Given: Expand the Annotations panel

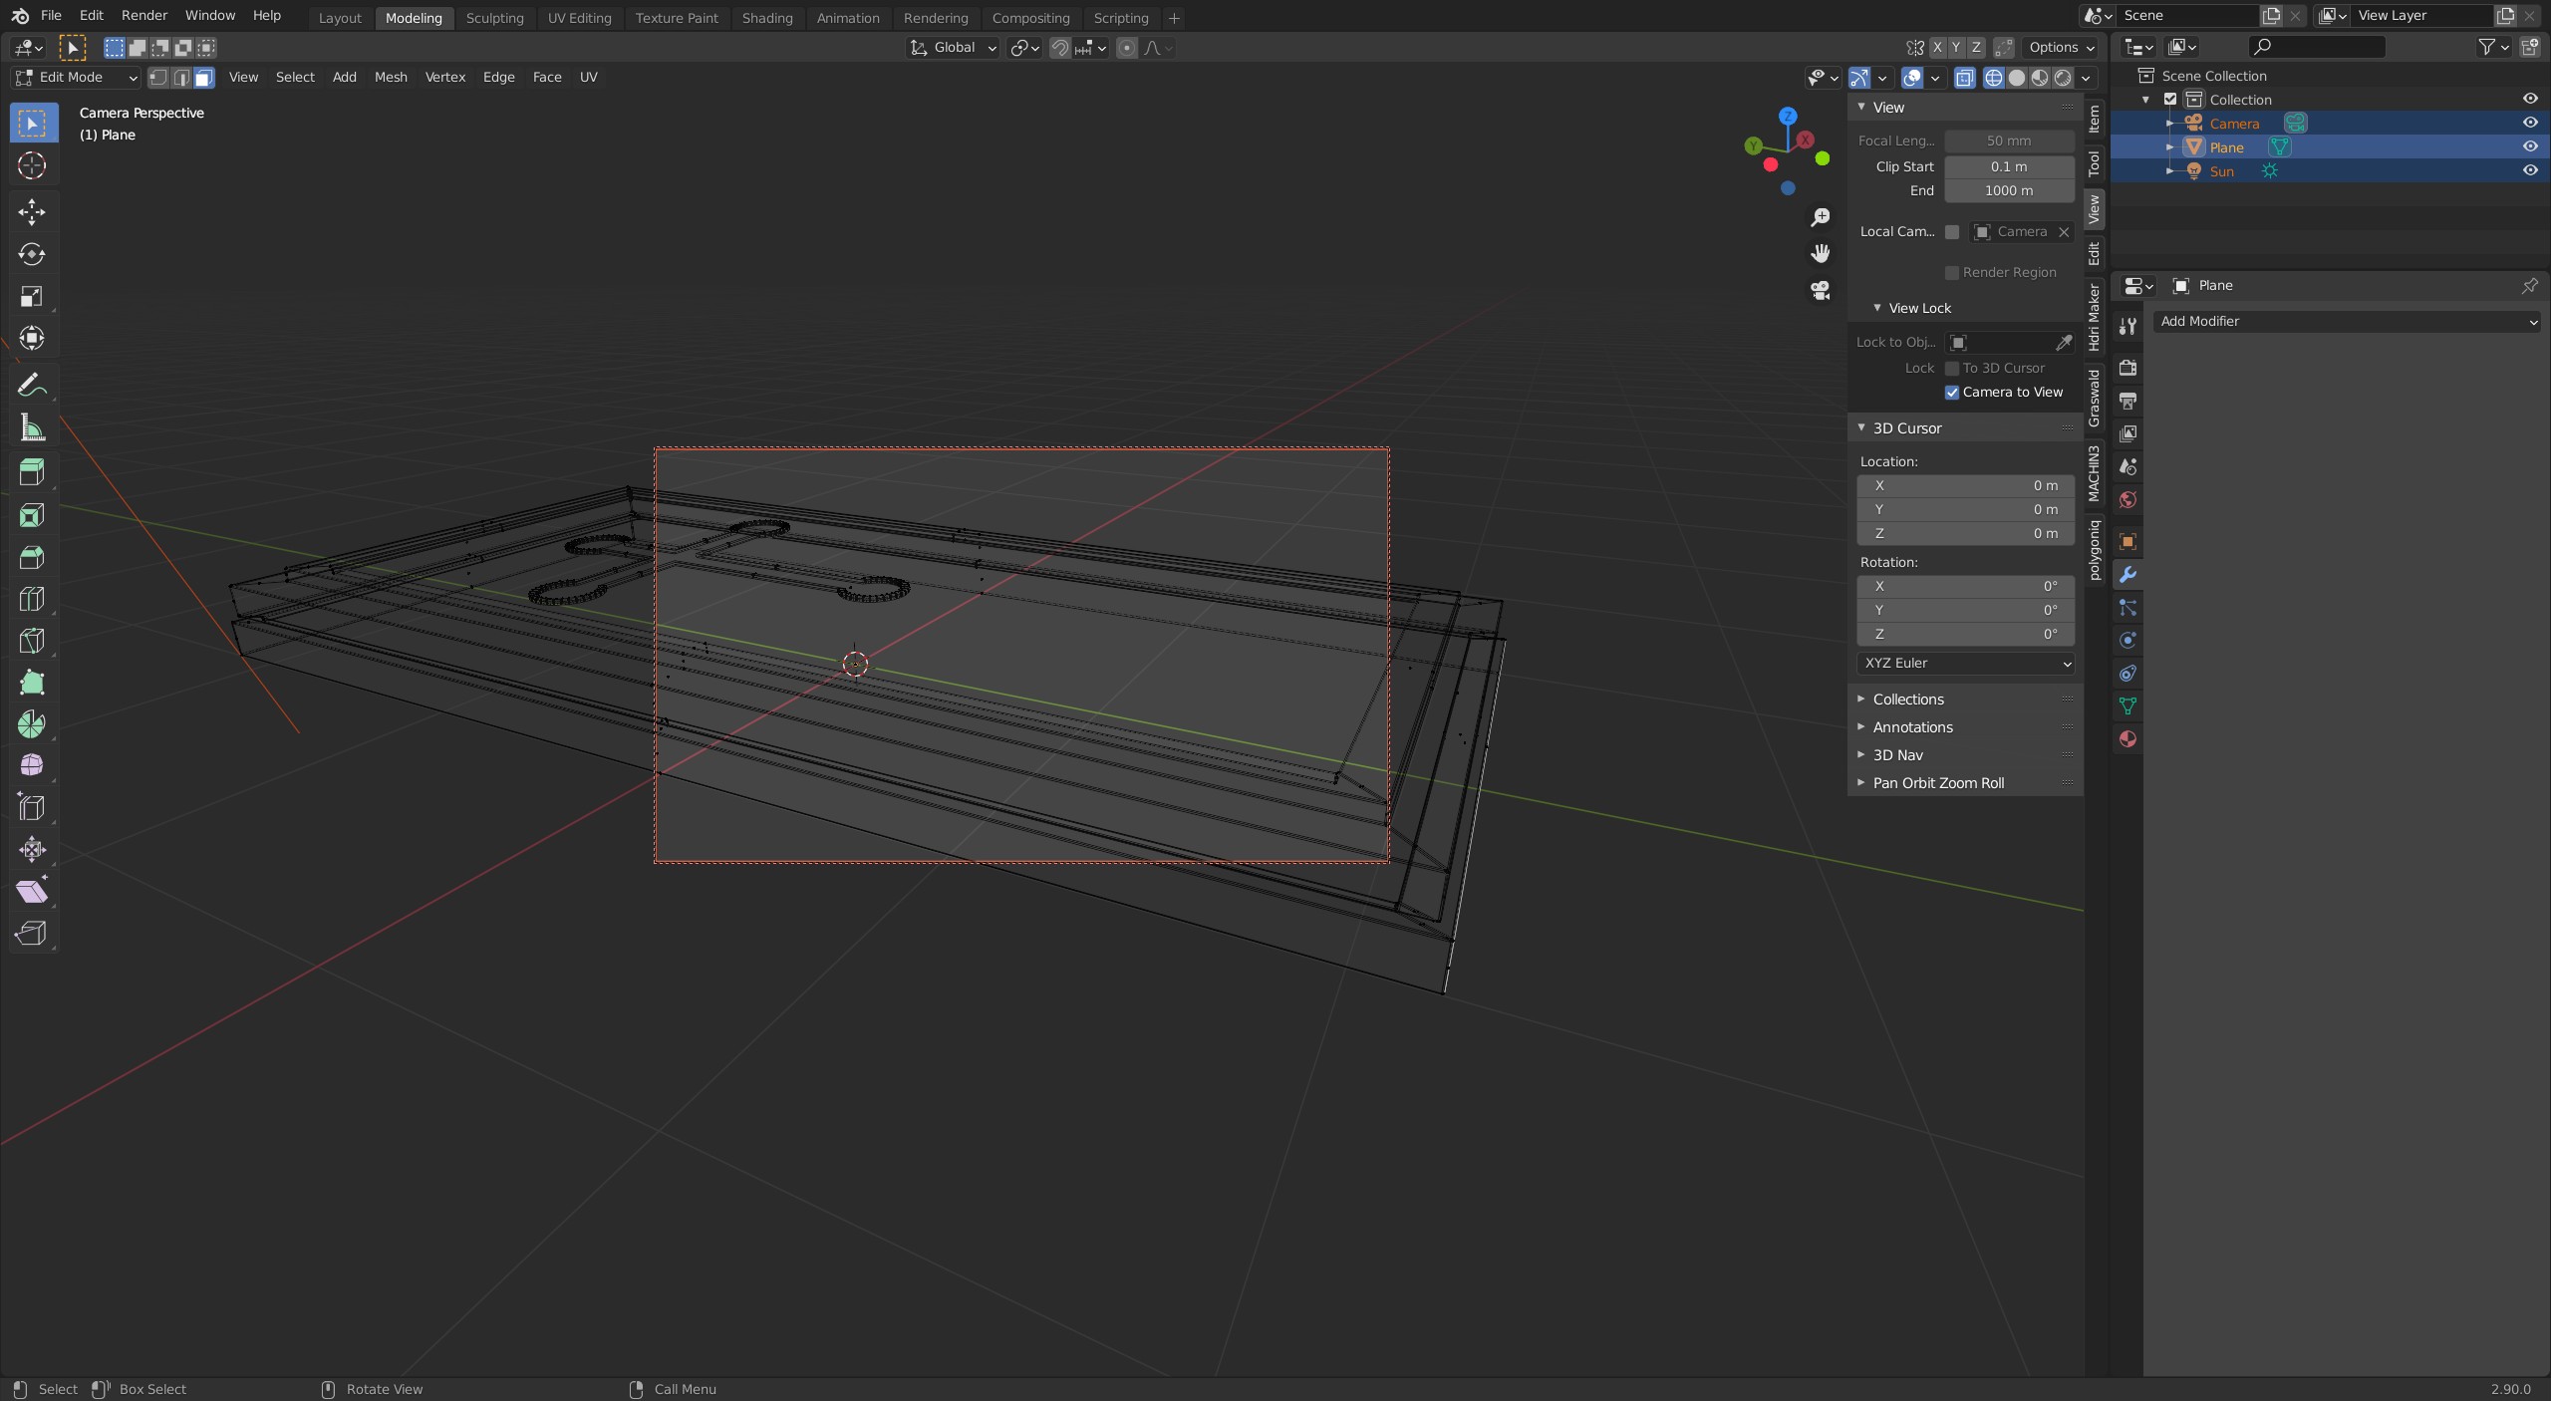Looking at the screenshot, I should (1912, 727).
